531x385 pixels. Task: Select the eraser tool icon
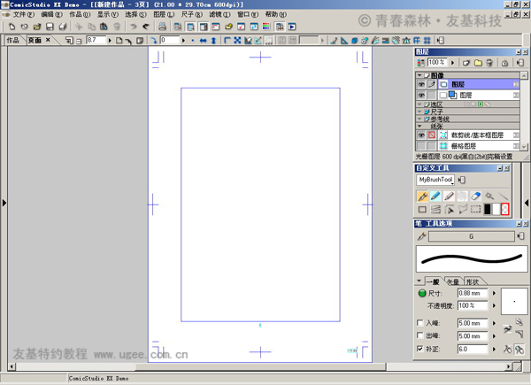coord(476,196)
